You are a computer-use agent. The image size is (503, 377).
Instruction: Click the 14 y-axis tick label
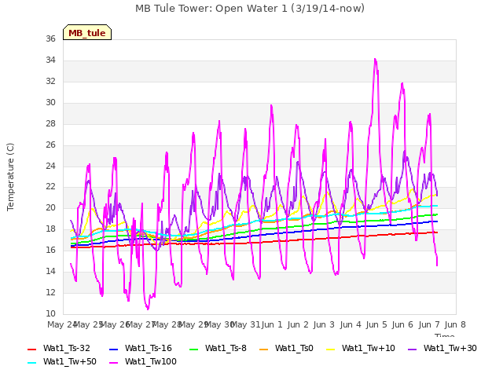click(50, 271)
